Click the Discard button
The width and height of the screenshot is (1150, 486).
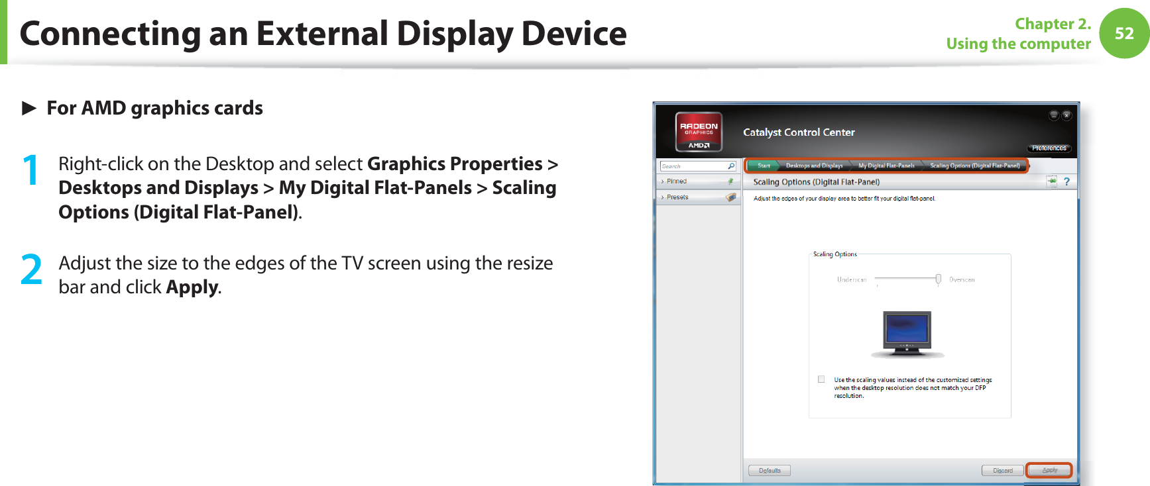point(1003,471)
